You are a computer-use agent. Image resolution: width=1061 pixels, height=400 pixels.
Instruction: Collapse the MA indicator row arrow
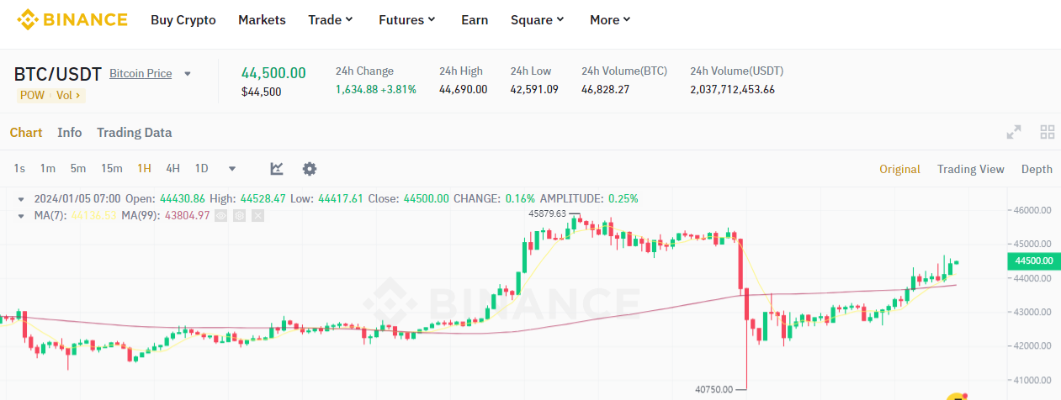click(21, 216)
